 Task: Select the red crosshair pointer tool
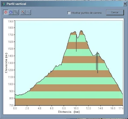click(6, 12)
